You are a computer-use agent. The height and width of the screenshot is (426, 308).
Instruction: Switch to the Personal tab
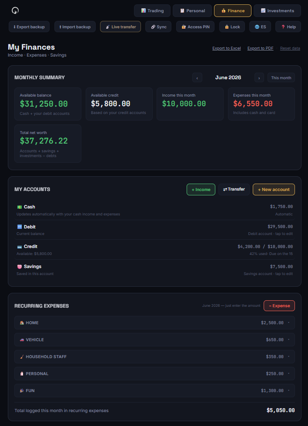[192, 10]
